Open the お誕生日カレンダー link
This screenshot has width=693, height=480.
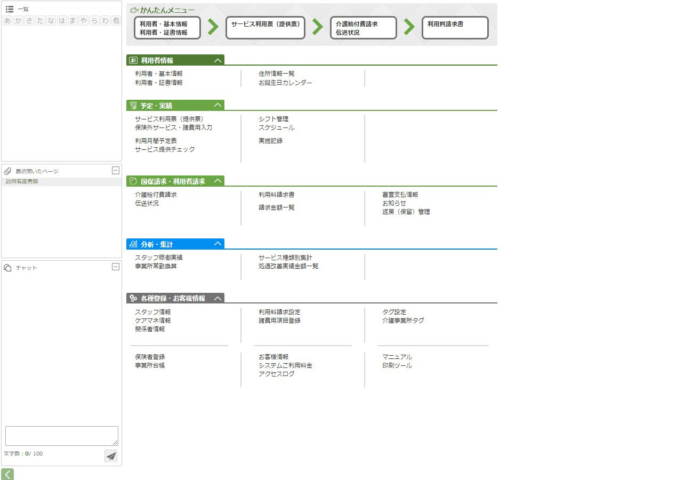[x=285, y=83]
